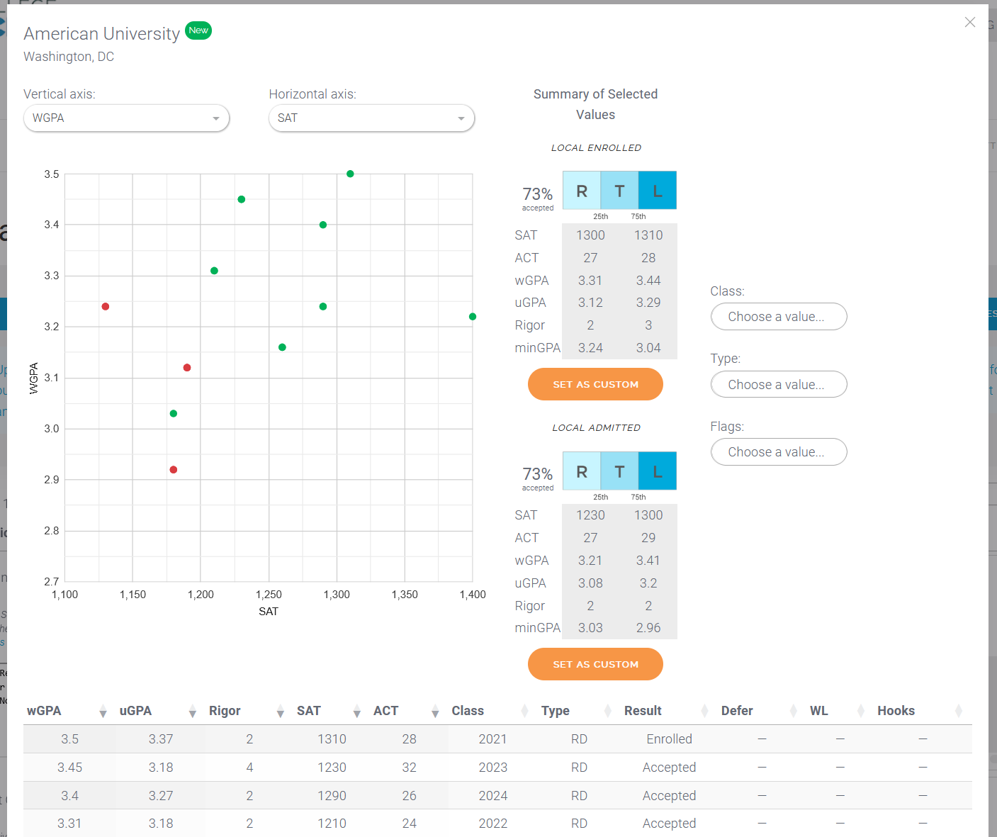Screen dimensions: 997x837
Task: Open the Type filter dropdown
Action: [x=779, y=385]
